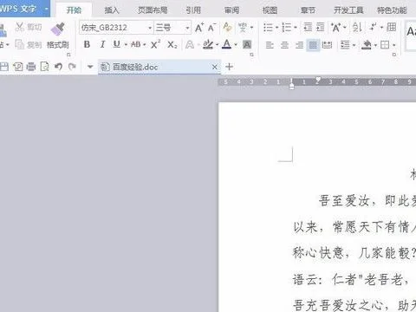
Task: Open highlight color dropdown arrow
Action: pyautogui.click(x=218, y=45)
